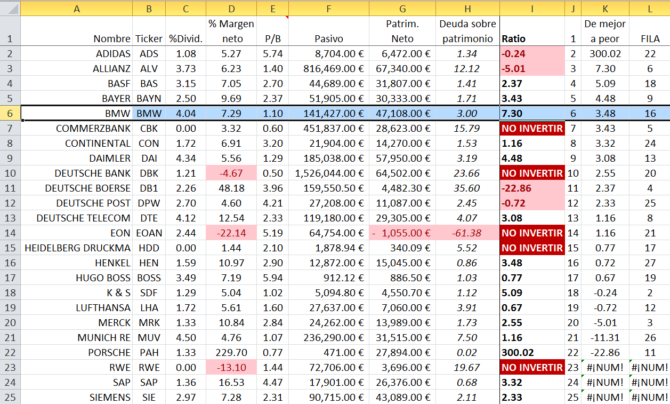Select the -22.14 net margin cell
Screen dimensions: 670x404
coord(231,233)
